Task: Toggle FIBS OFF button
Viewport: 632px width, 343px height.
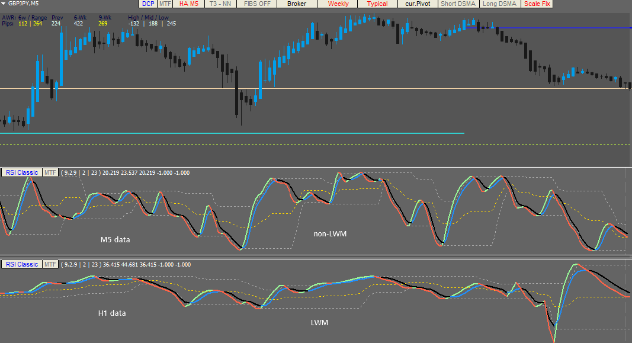Action: (256, 4)
